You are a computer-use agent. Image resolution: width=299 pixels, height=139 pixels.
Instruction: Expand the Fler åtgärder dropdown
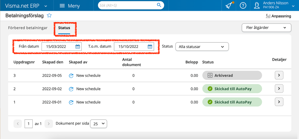pyautogui.click(x=266, y=28)
